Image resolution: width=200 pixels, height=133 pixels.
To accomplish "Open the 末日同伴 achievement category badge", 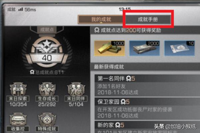I will click(76, 94).
